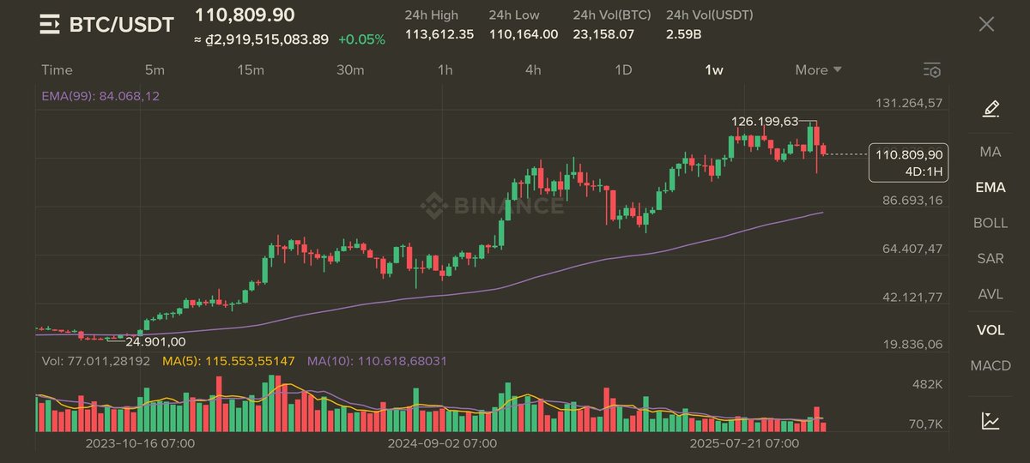This screenshot has height=463, width=1030.
Task: Click the 2025-07-21 07:00 date label
Action: [745, 443]
